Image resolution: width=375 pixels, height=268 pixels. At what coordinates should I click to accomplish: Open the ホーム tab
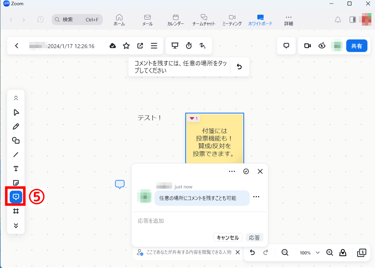119,20
